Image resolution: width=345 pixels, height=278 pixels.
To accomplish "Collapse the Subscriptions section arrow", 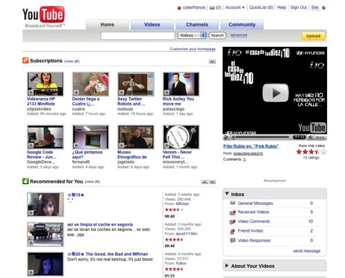I will (x=213, y=61).
